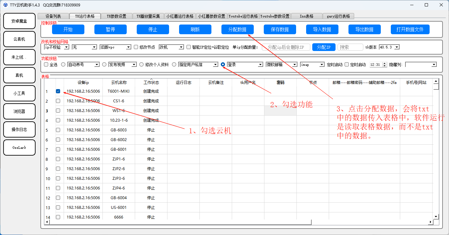Enable the 全选 checkbox
Screen dimensions: 449x235
pos(46,65)
